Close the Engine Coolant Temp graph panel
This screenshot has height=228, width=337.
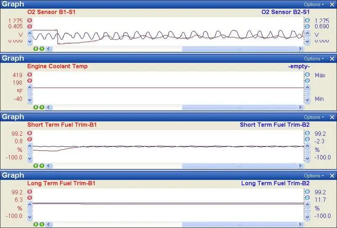coord(332,59)
